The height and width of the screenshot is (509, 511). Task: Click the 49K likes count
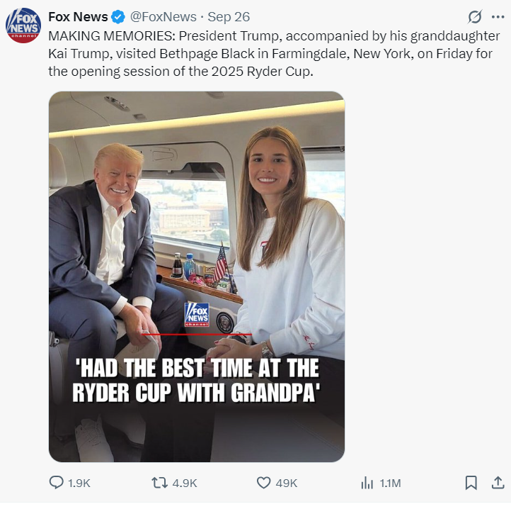(286, 483)
